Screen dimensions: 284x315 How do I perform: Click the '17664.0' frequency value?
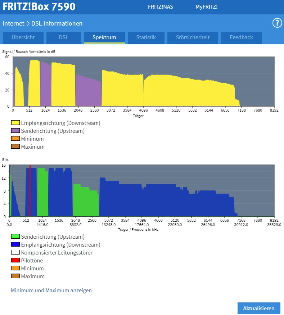(142, 225)
